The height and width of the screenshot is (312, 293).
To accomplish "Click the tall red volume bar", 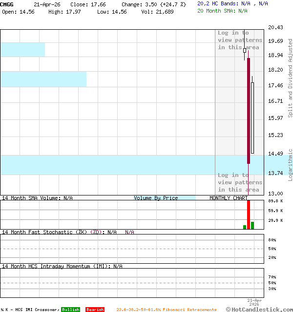I will (x=249, y=214).
